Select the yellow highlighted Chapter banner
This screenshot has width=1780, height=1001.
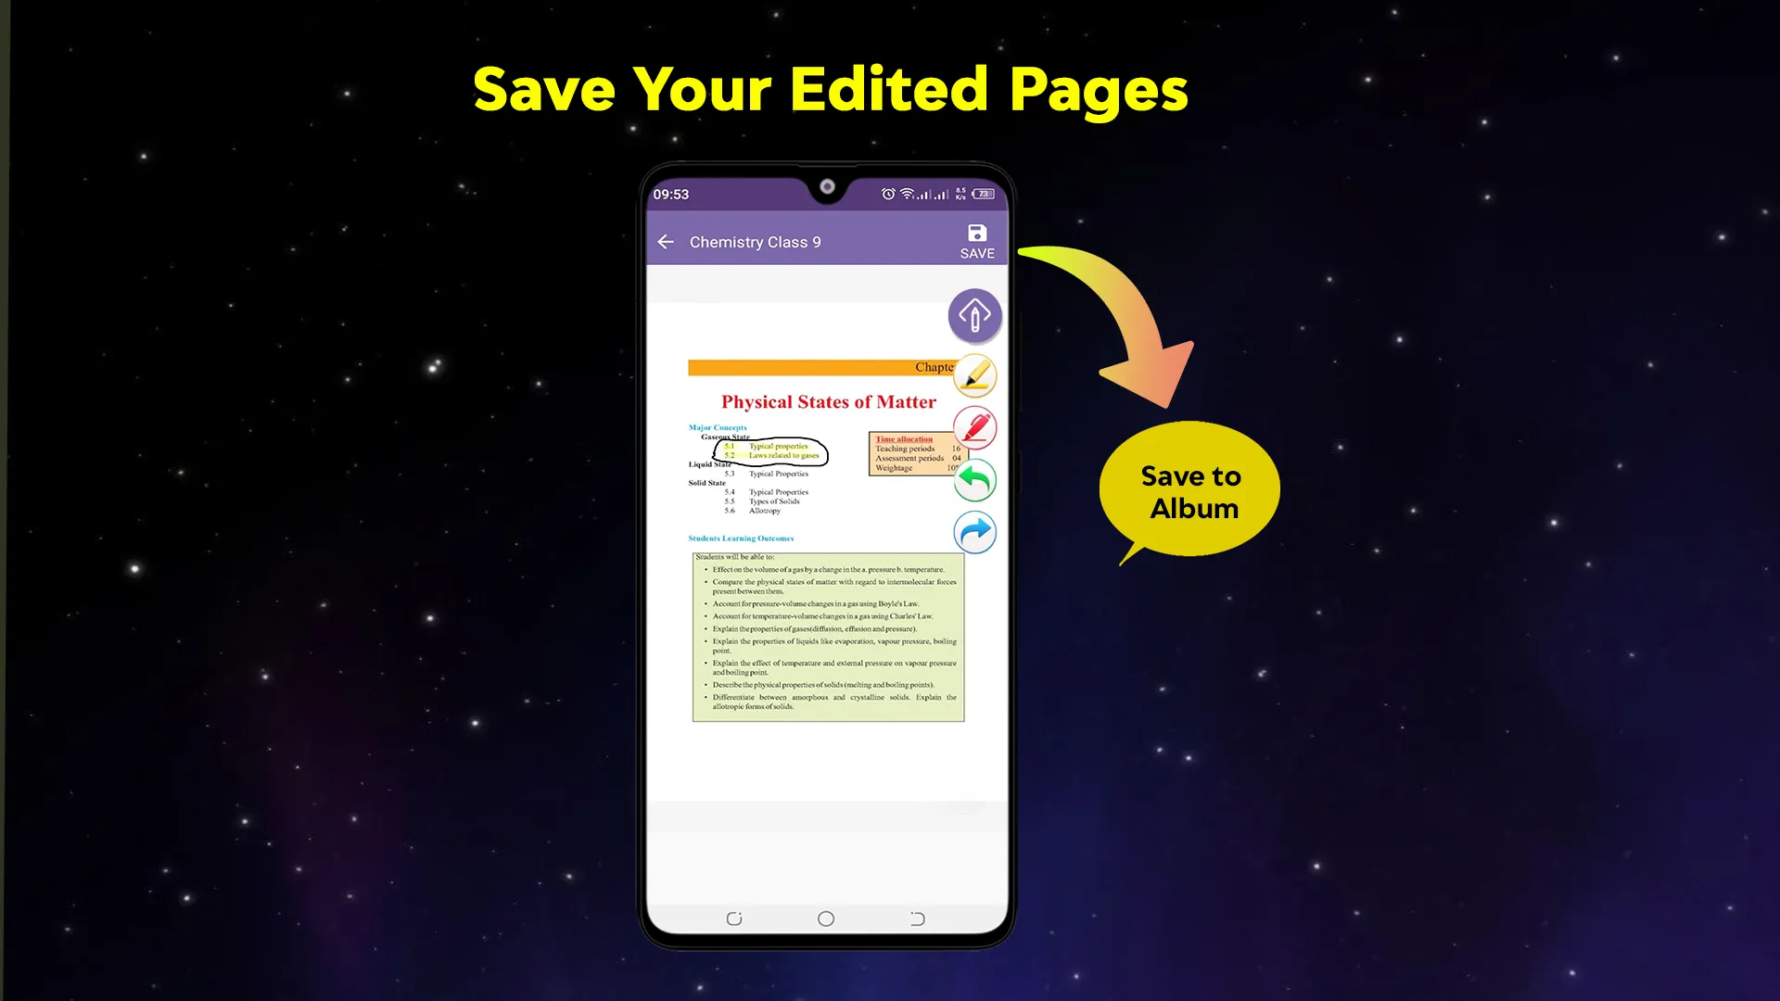(x=825, y=367)
